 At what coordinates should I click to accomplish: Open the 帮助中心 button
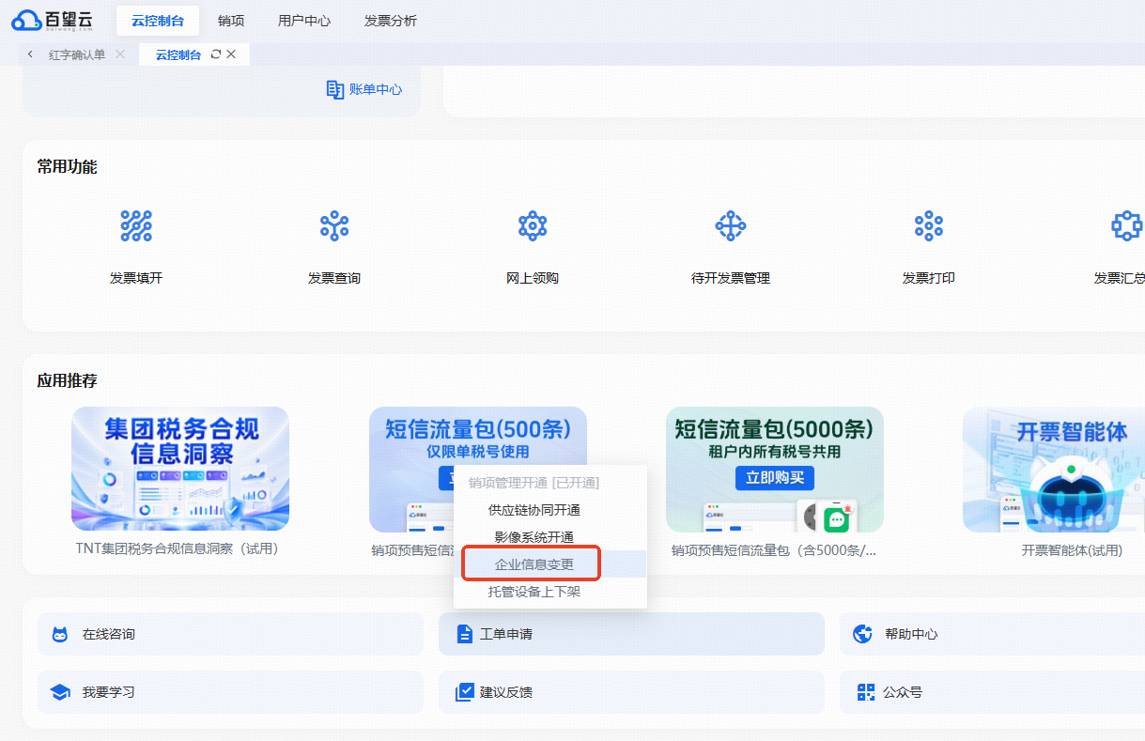[992, 634]
